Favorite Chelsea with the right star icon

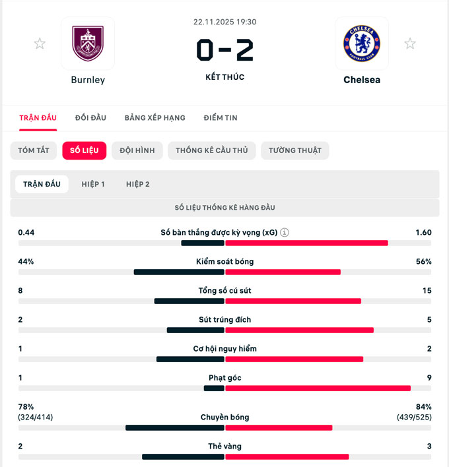410,44
